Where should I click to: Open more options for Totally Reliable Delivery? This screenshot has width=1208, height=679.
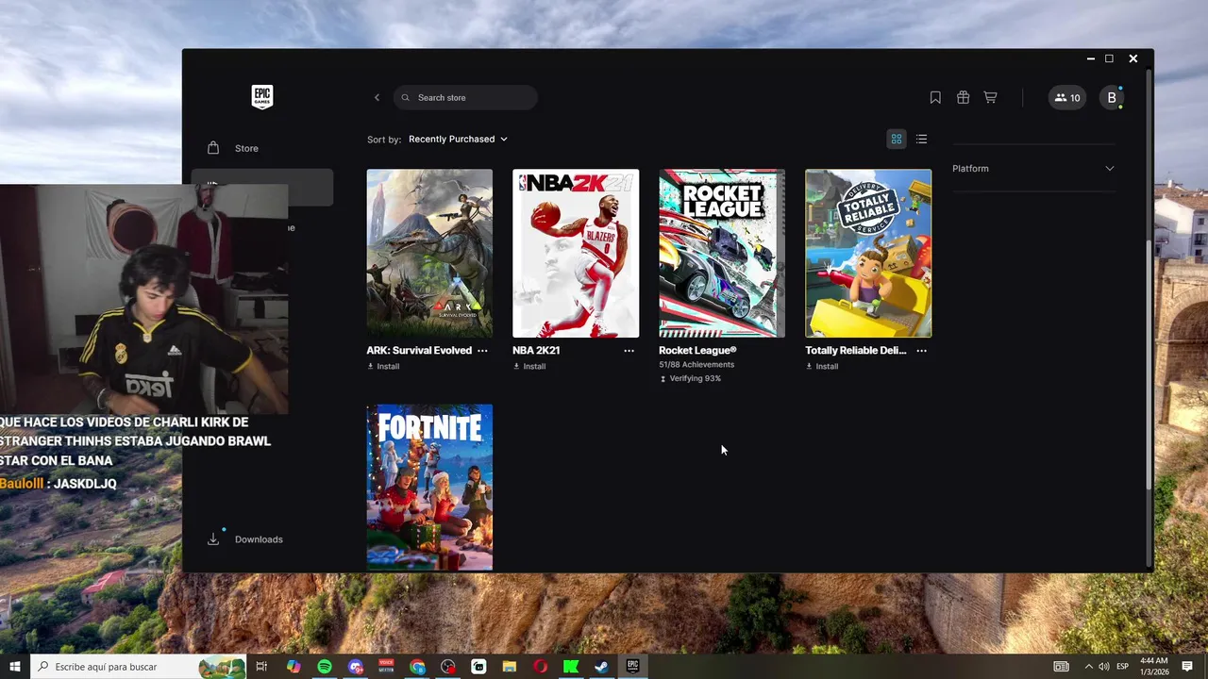click(x=921, y=350)
